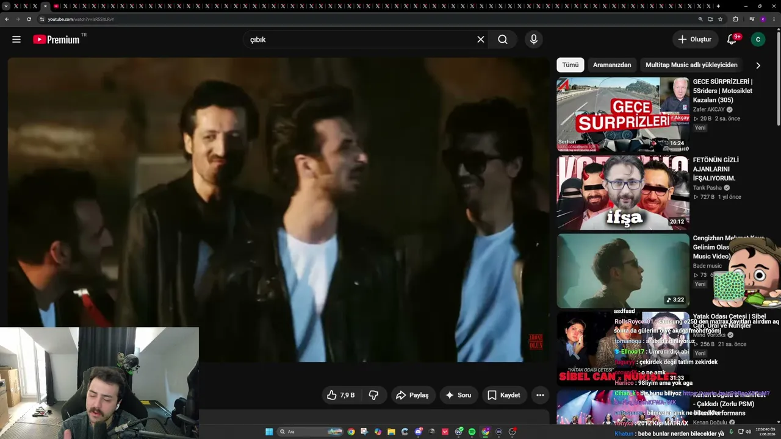
Task: Open the account avatar menu
Action: pyautogui.click(x=758, y=40)
